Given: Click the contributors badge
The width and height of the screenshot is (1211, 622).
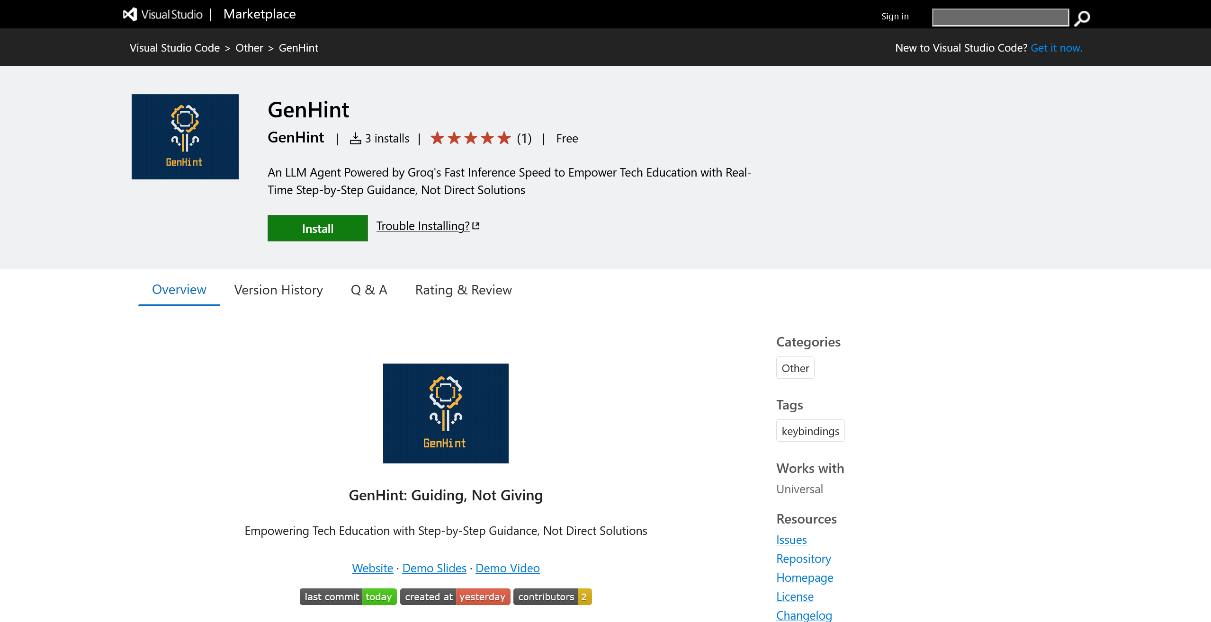Looking at the screenshot, I should (x=552, y=596).
